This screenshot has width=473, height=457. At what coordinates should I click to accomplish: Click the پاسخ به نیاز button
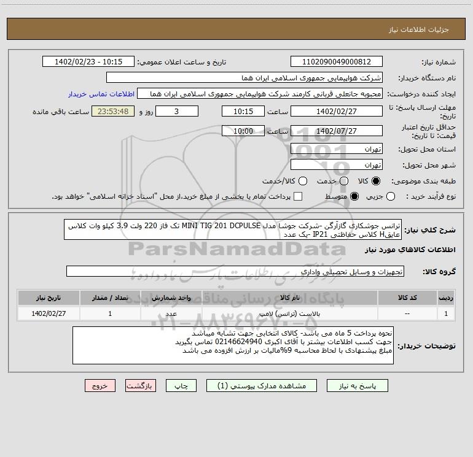[357, 386]
